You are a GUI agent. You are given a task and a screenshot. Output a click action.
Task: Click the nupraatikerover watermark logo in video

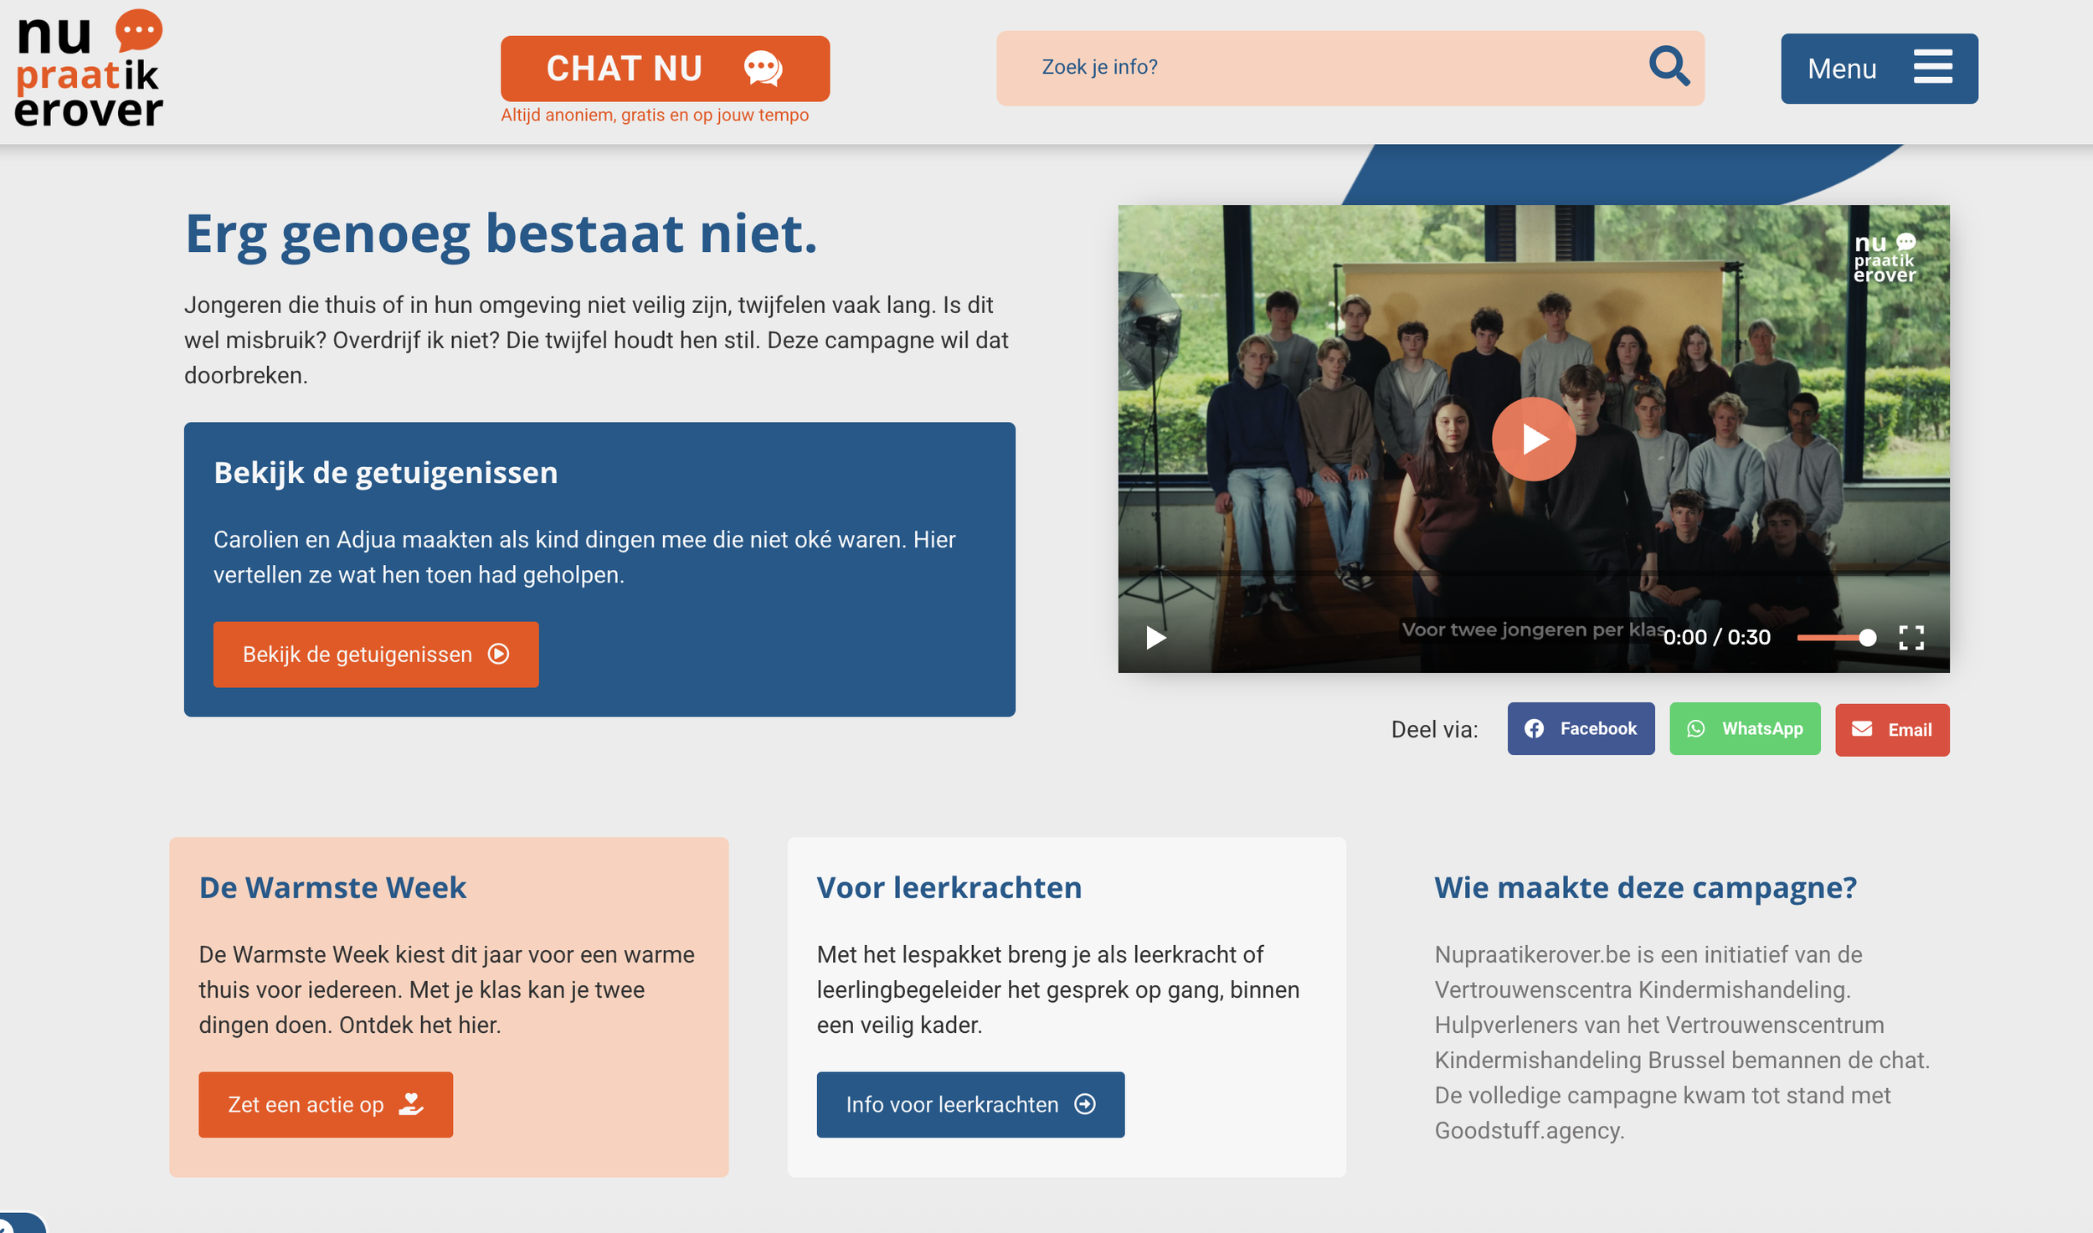point(1885,258)
